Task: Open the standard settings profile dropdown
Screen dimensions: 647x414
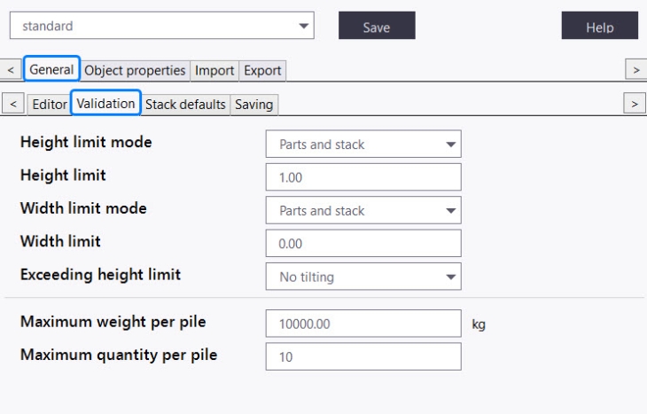Action: pyautogui.click(x=161, y=26)
